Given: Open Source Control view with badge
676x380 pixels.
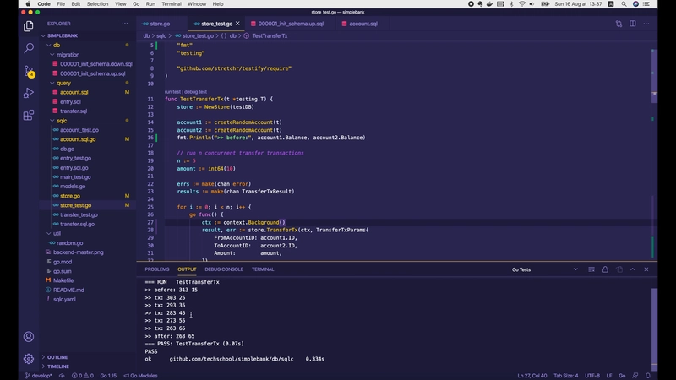Looking at the screenshot, I should 28,70.
